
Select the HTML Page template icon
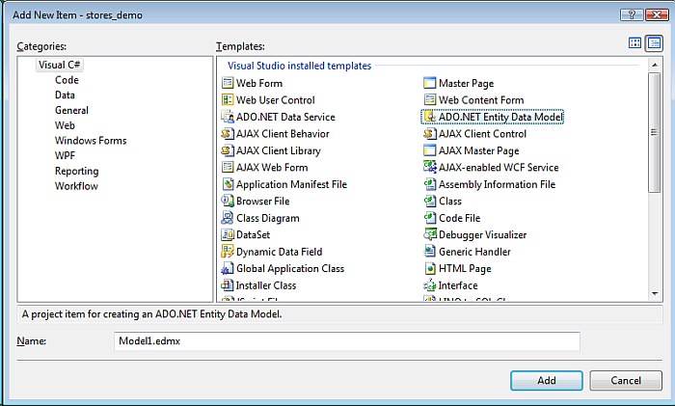pos(430,269)
